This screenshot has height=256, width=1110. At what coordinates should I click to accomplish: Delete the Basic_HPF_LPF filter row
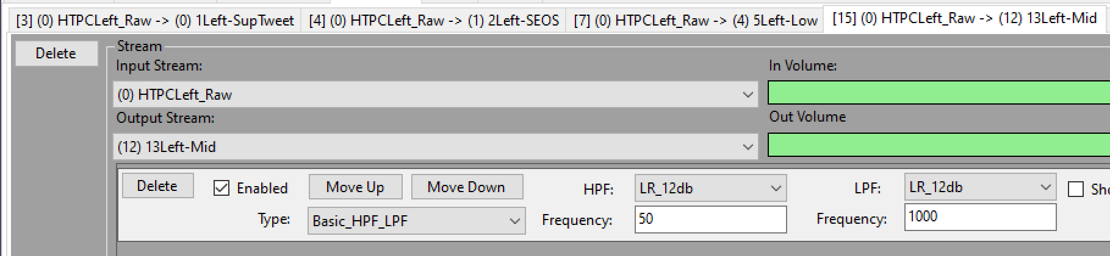pyautogui.click(x=157, y=186)
